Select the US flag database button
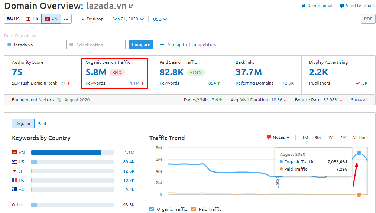Screen dimensions: 376x213 coord(14,19)
